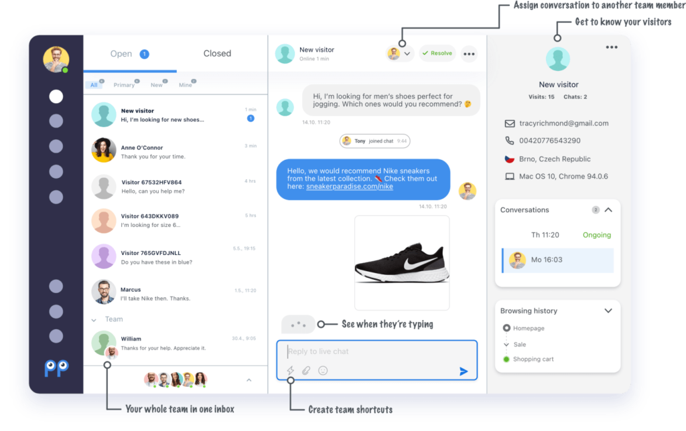The height and width of the screenshot is (431, 686).
Task: Open the sneakerparadise.com/nike link
Action: coord(349,187)
